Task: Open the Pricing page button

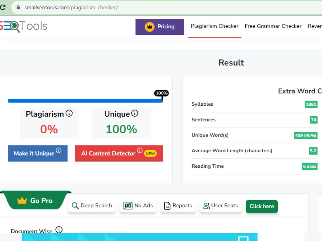Action: pyautogui.click(x=160, y=27)
